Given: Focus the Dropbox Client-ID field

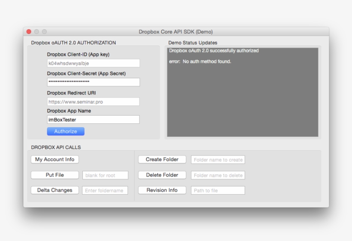Looking at the screenshot, I should pos(94,63).
